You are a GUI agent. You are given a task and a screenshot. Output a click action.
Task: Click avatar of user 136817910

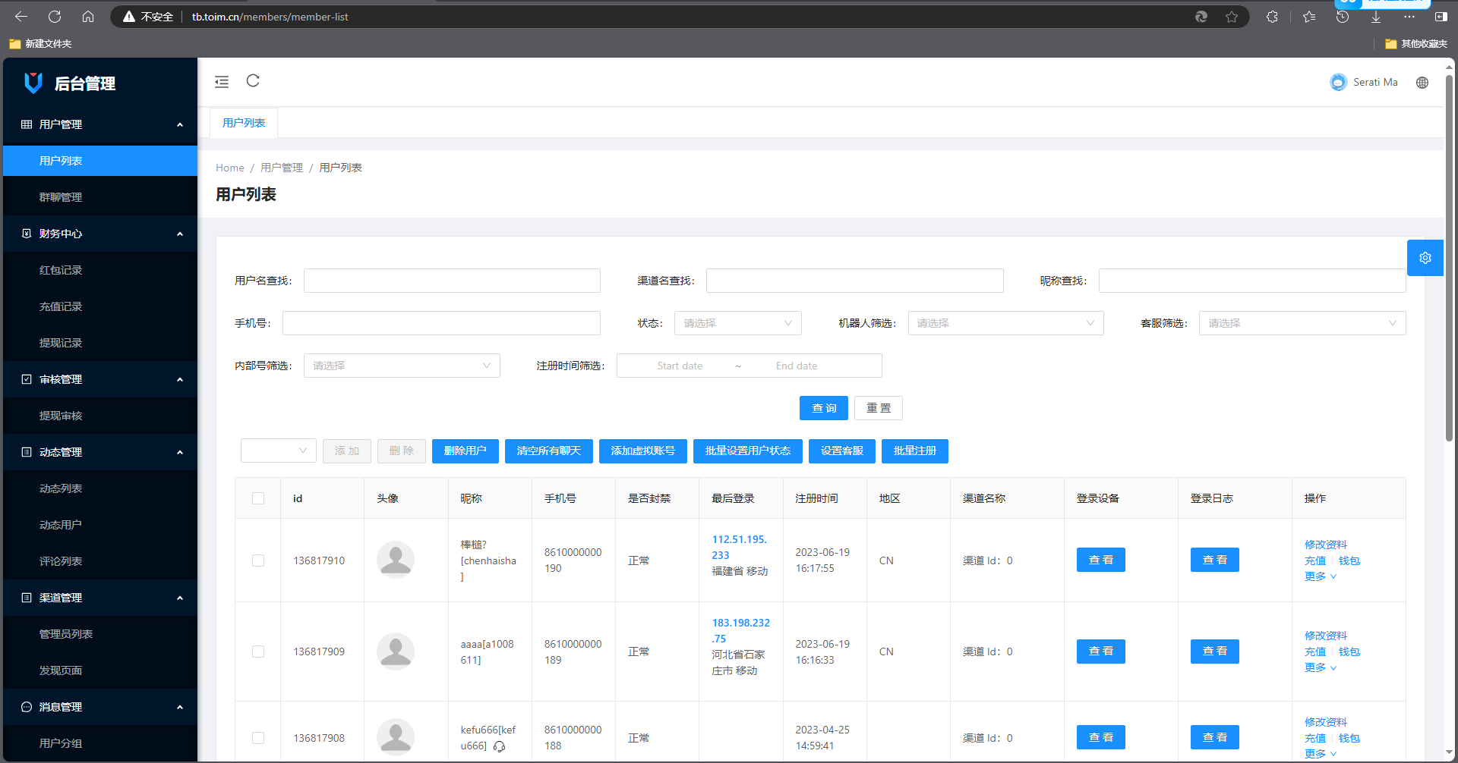pyautogui.click(x=396, y=560)
